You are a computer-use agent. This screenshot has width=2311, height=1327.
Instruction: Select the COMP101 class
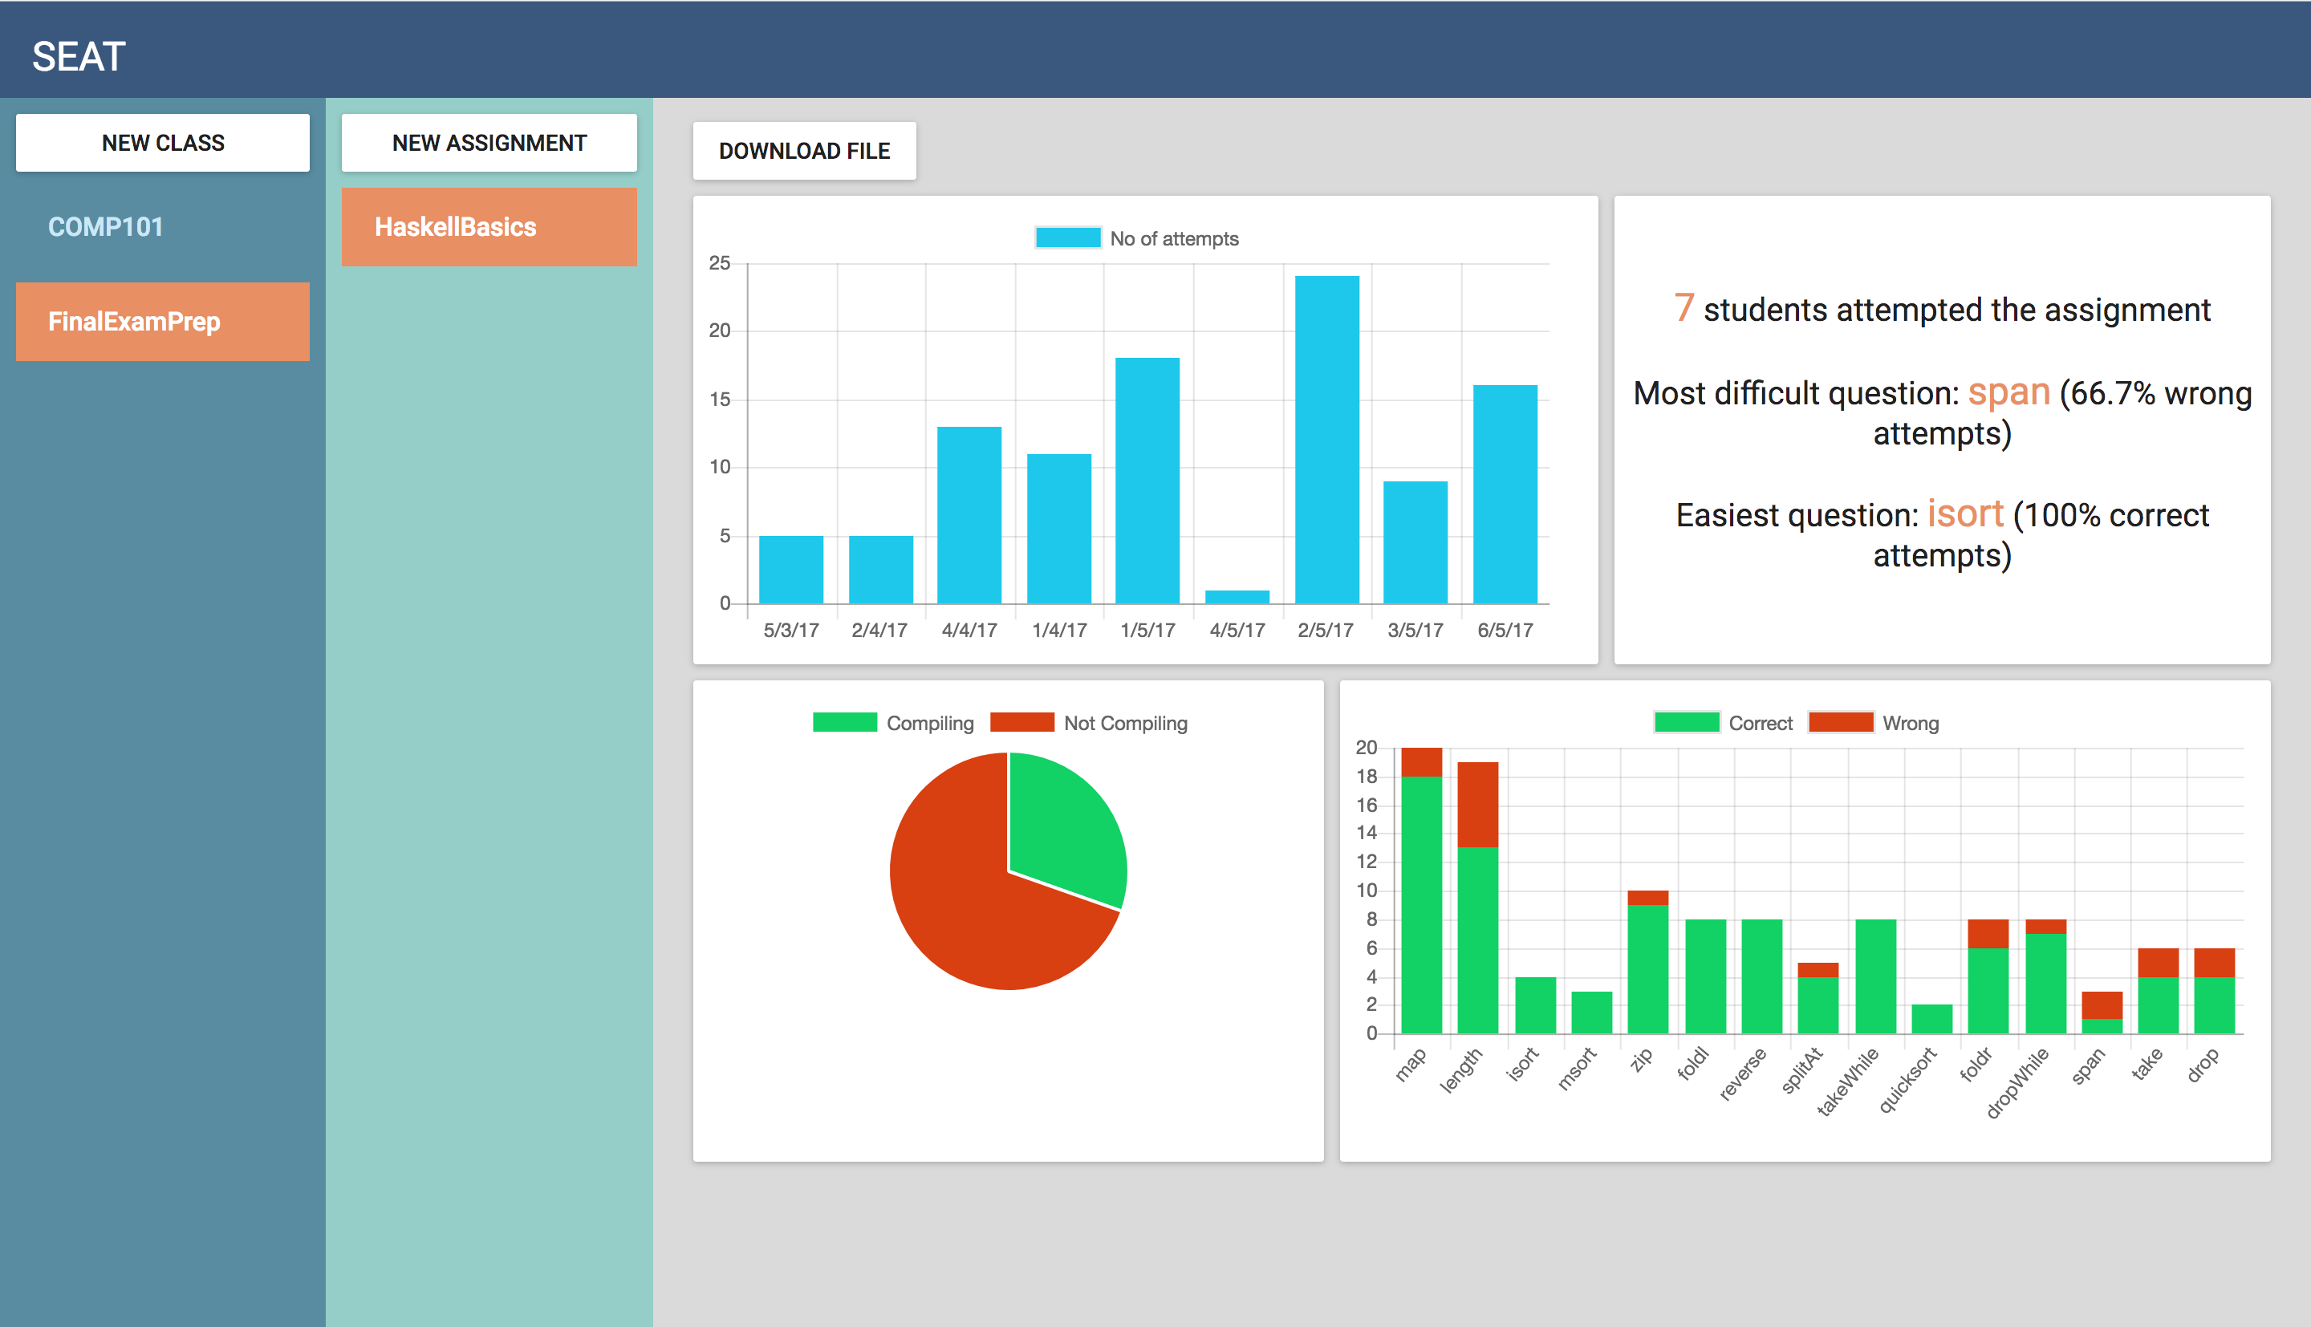tap(106, 227)
